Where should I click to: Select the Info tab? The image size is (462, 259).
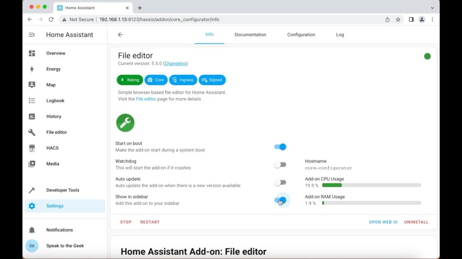click(x=209, y=34)
